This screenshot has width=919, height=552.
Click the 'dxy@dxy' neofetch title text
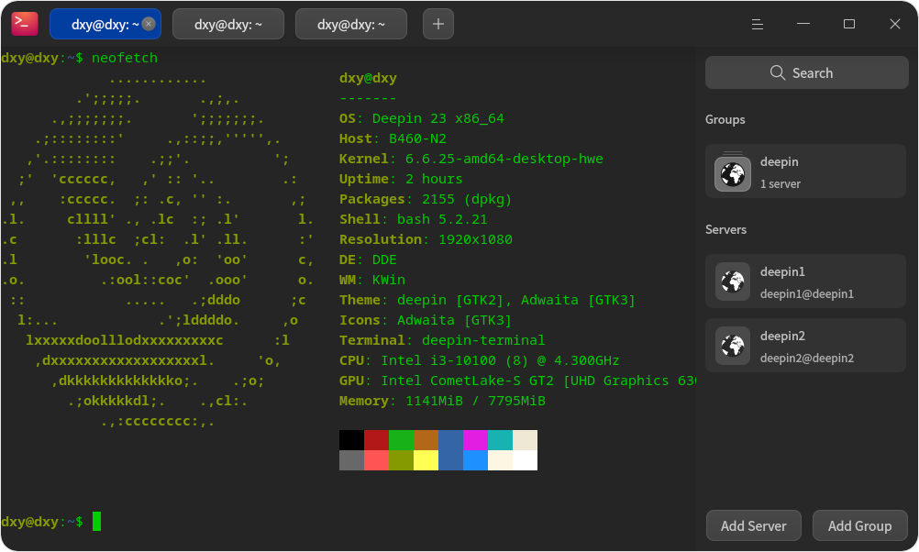(368, 78)
